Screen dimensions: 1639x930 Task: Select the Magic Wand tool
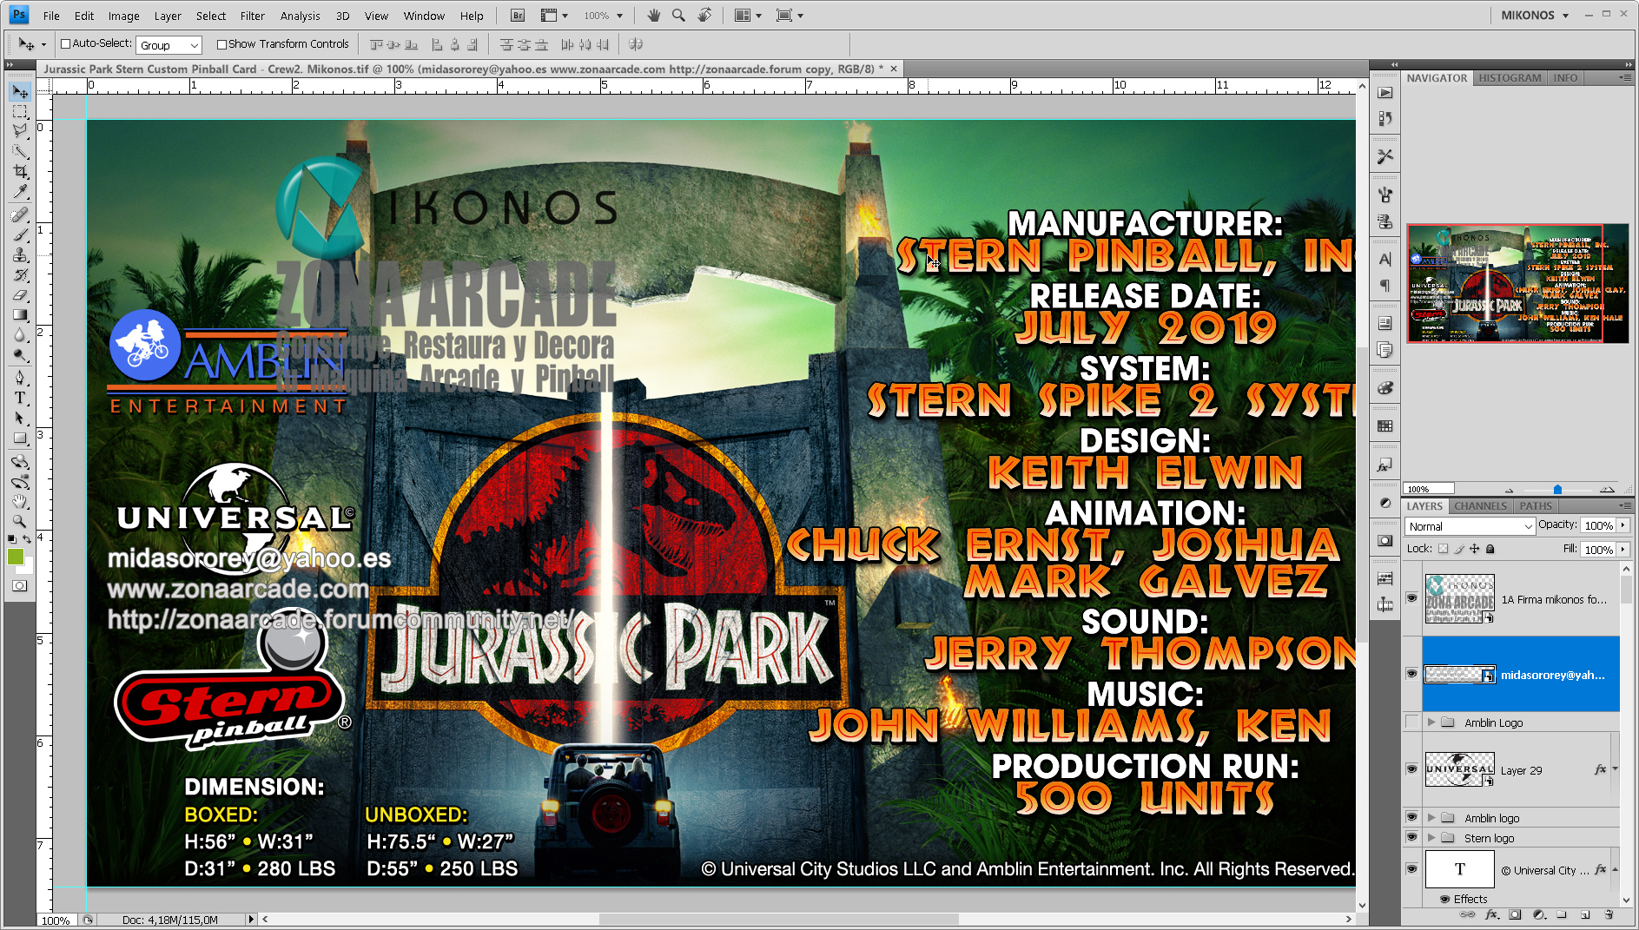(20, 151)
